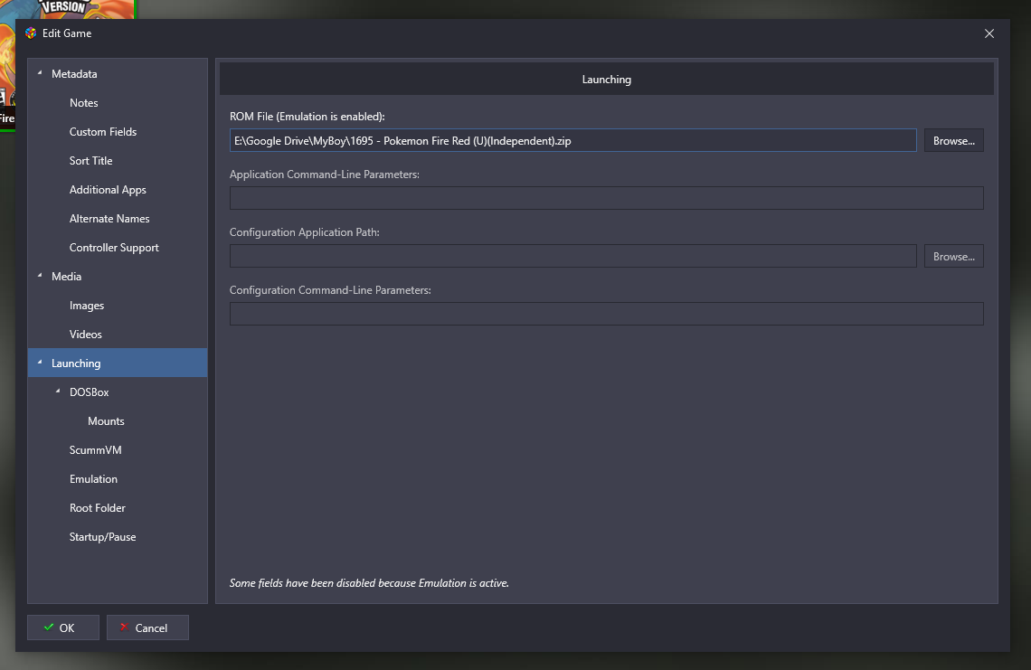Select the Images media page
Image resolution: width=1031 pixels, height=670 pixels.
(87, 306)
